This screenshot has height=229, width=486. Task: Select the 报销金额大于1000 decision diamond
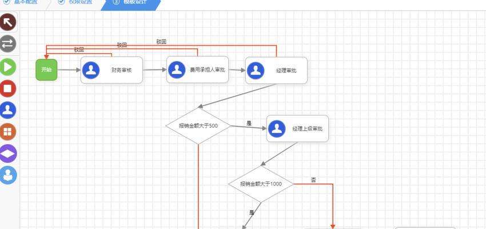click(x=261, y=184)
